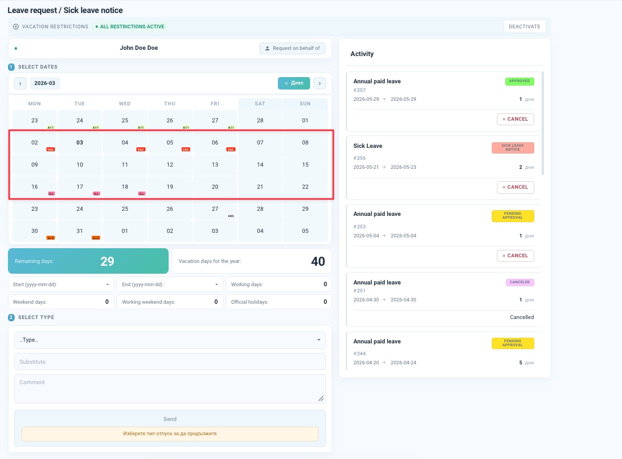Image resolution: width=622 pixels, height=459 pixels.
Task: Cancel Annual paid leave request #257
Action: coord(515,119)
